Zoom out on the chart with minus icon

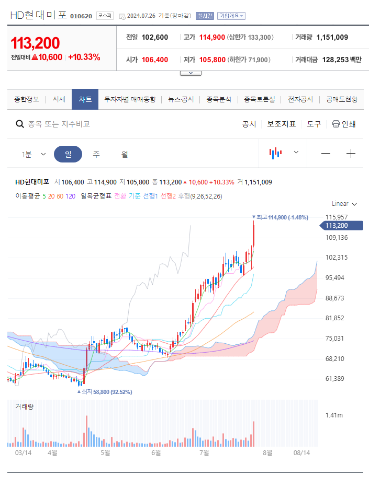click(326, 153)
